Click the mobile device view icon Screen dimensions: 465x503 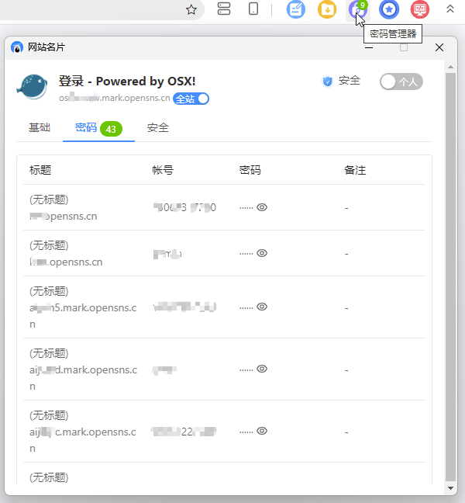(x=253, y=9)
